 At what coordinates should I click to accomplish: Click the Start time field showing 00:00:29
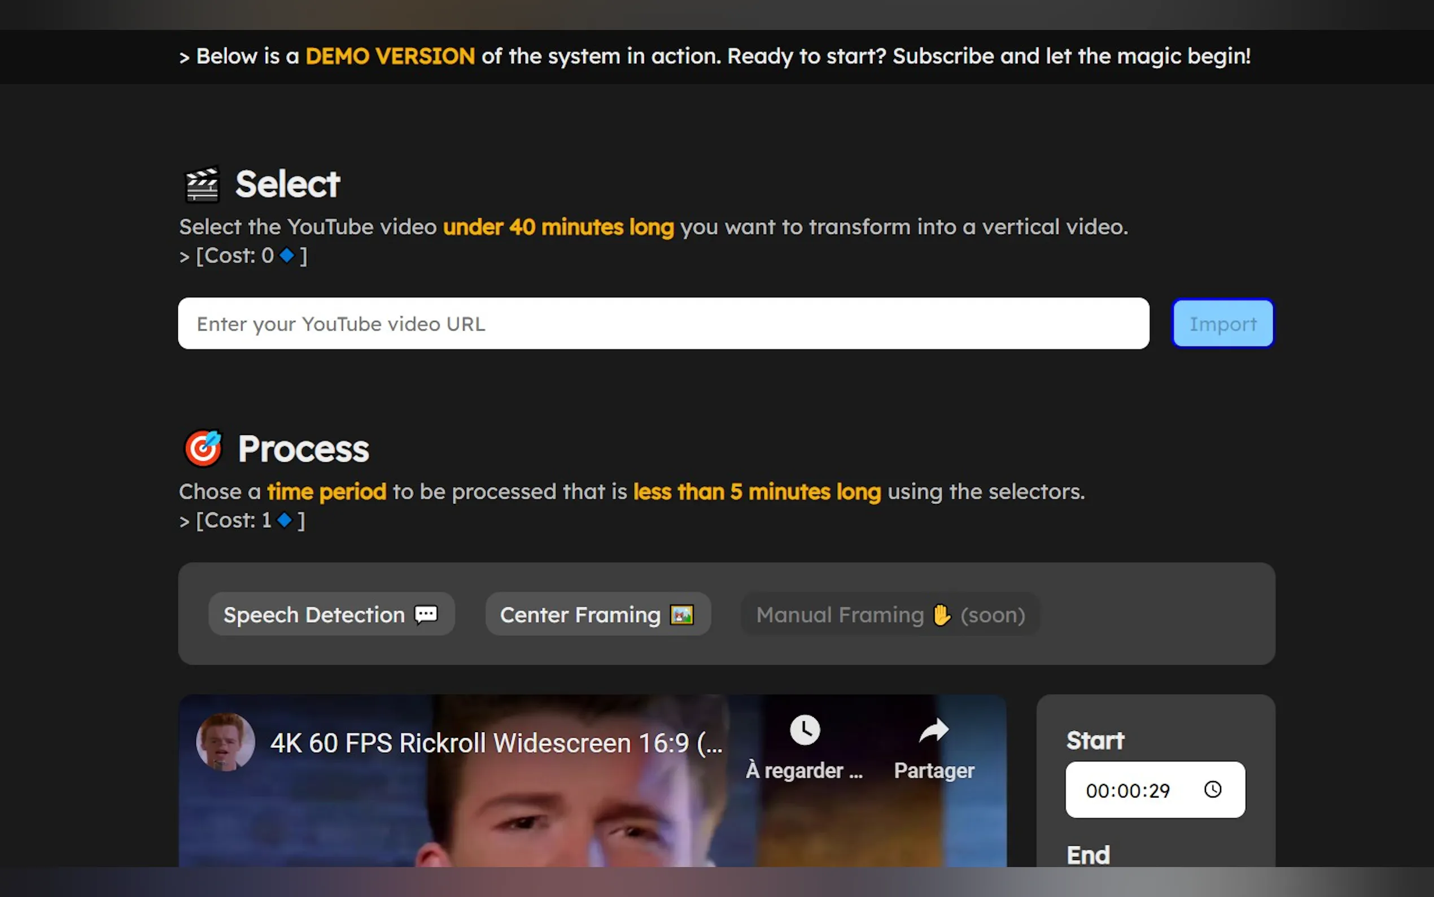tap(1127, 790)
